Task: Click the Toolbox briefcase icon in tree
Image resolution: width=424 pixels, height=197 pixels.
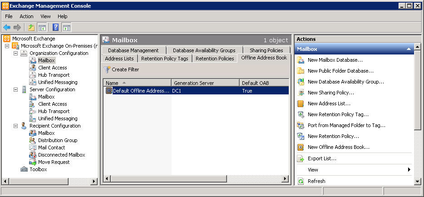Action: pos(24,169)
